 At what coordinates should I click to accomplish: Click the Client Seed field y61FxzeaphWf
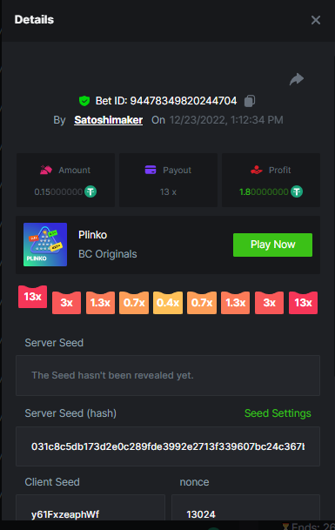pos(90,510)
